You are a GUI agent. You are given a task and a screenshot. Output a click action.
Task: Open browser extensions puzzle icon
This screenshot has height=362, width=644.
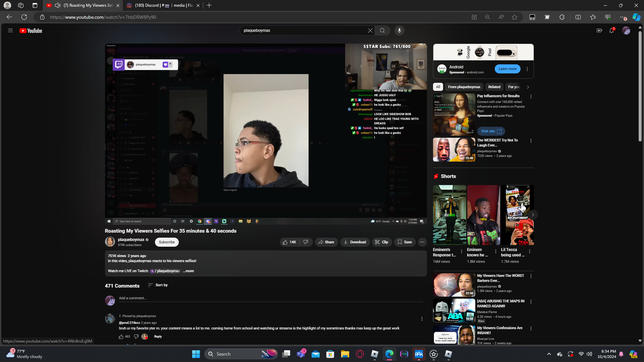(562, 17)
